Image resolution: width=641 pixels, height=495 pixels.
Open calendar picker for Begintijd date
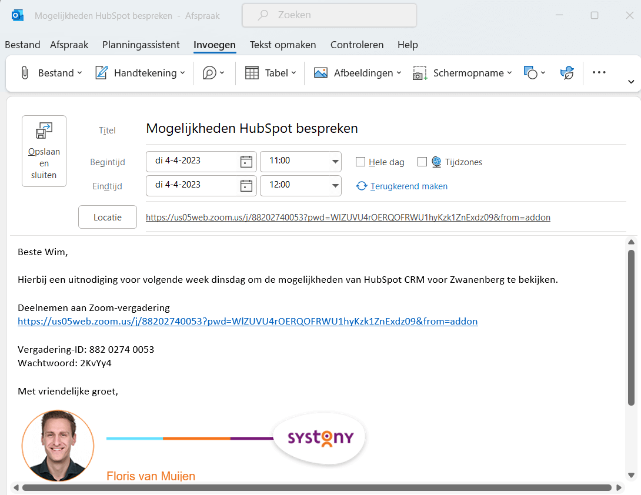click(x=246, y=162)
